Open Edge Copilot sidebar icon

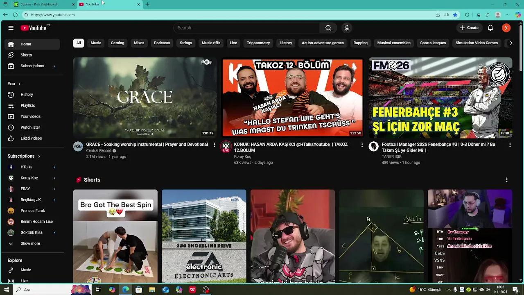[518, 15]
